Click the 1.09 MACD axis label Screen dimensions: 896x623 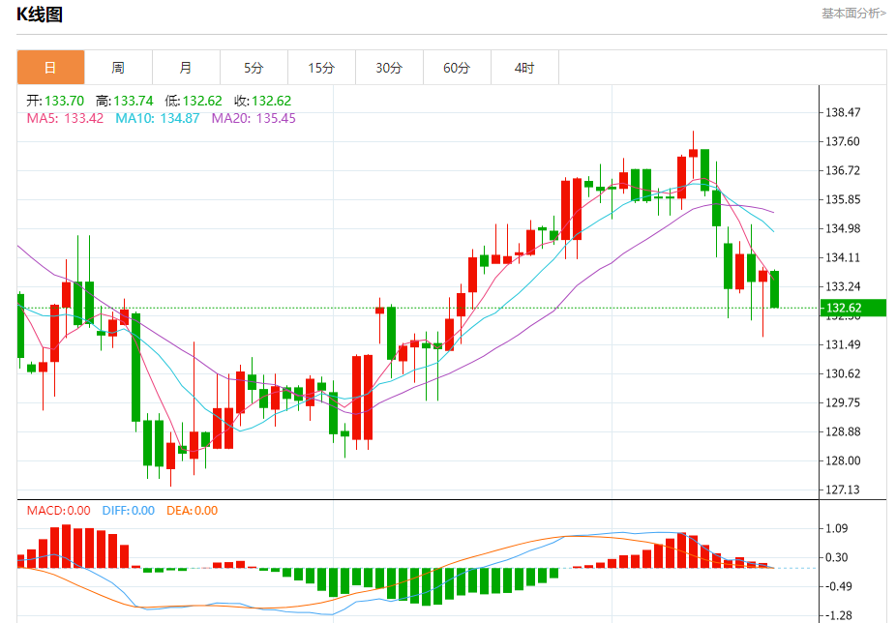tap(837, 528)
